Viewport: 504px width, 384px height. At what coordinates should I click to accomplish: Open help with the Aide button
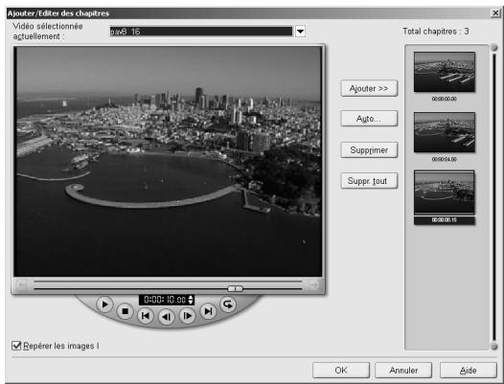click(469, 371)
